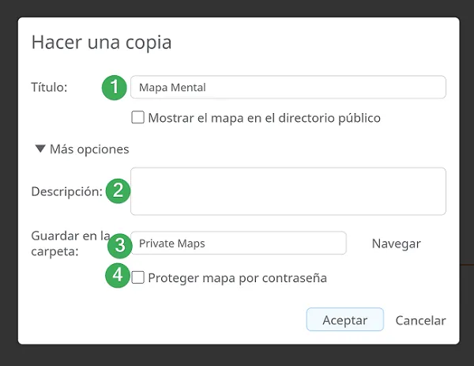Screen dimensions: 474x366
Task: Click the 'Título:' field label
Action: (x=49, y=87)
